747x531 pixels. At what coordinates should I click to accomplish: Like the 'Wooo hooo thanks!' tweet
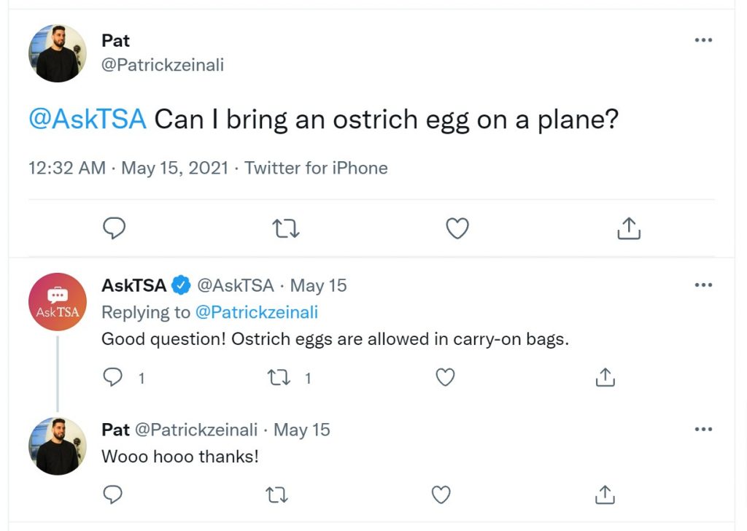441,495
